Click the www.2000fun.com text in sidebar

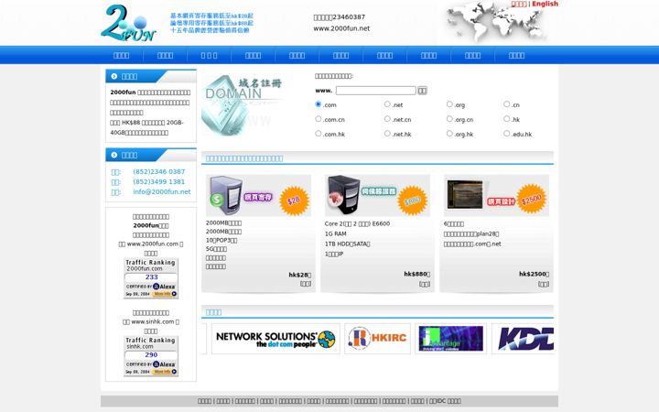coord(153,244)
